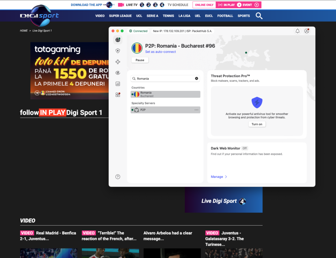Open the totogaming advertisement banner
This screenshot has width=336, height=258.
70,71
